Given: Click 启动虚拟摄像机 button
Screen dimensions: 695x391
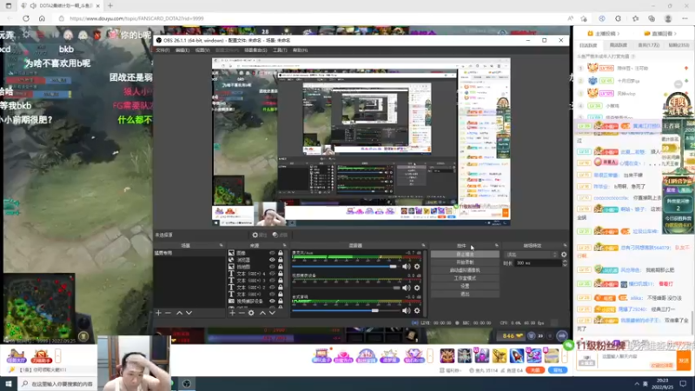Looking at the screenshot, I should tap(465, 270).
